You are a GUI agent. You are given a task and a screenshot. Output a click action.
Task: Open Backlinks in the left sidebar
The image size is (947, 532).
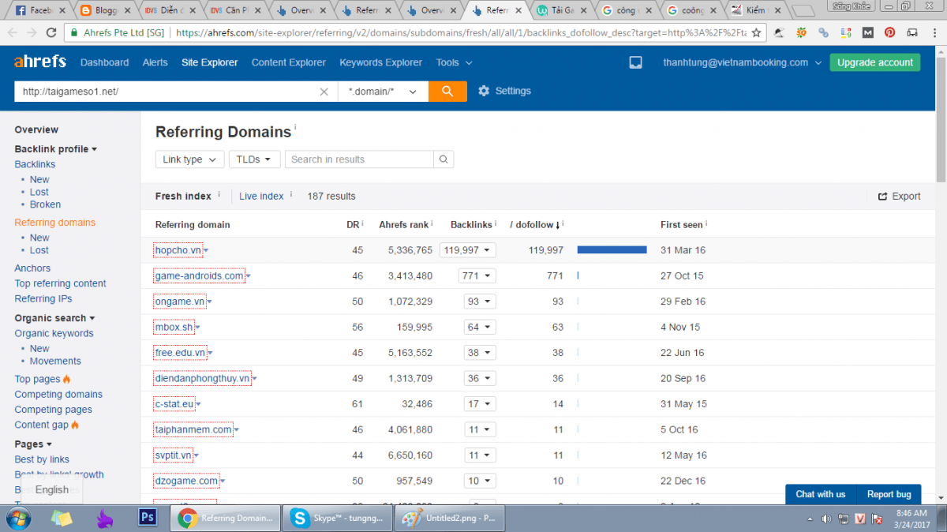point(35,164)
